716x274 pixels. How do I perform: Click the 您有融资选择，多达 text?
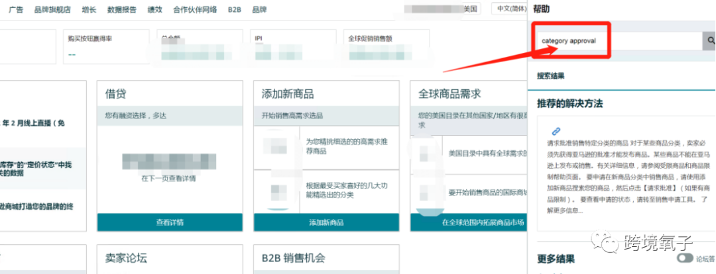coord(136,116)
